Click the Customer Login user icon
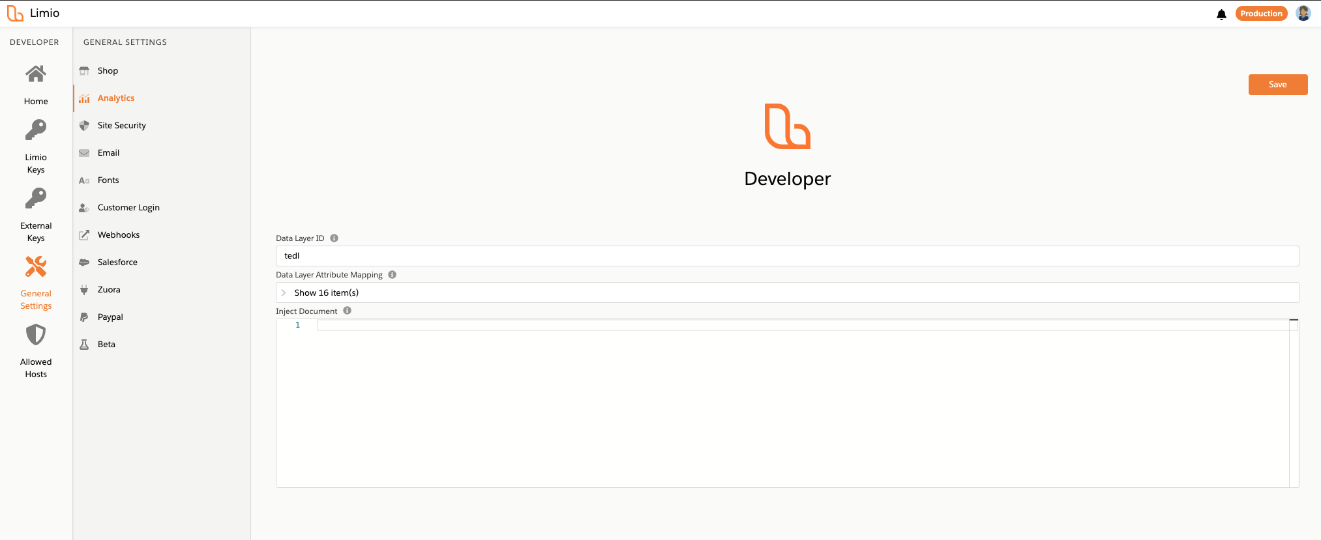This screenshot has width=1321, height=540. [84, 208]
